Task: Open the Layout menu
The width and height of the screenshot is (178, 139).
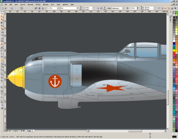Action: point(23,4)
